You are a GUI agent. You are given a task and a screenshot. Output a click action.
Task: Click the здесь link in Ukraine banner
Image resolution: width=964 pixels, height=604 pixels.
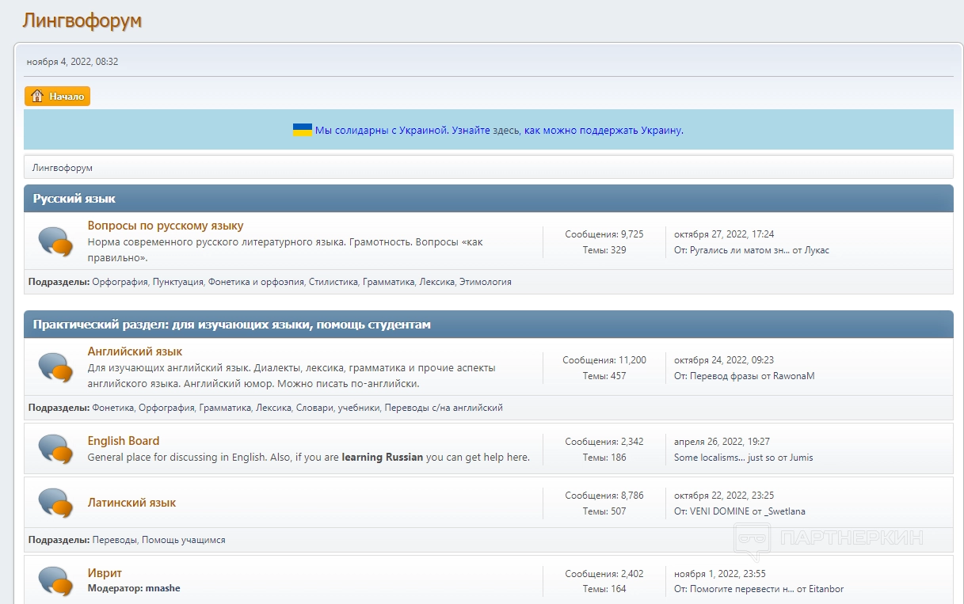[x=506, y=130]
